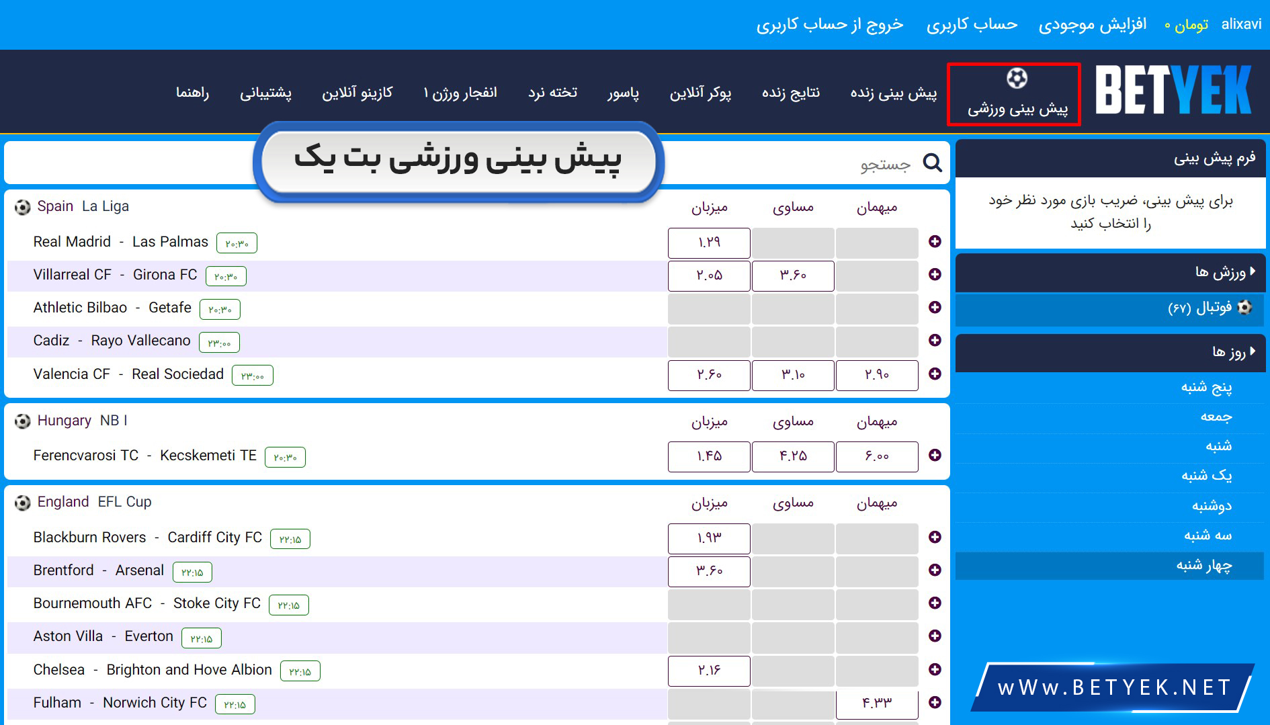1270x725 pixels.
Task: Pick Brentford home odds ۳.۶۰
Action: click(709, 571)
